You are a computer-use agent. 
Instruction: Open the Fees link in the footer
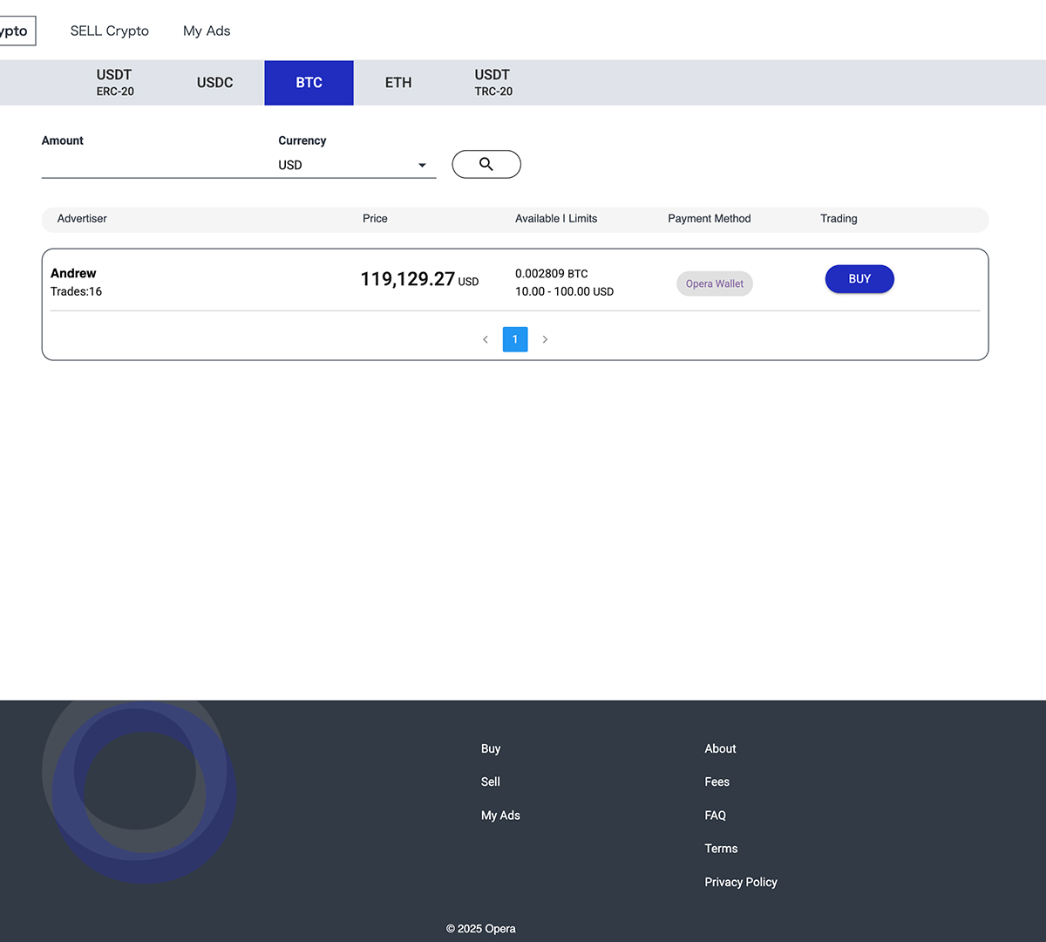click(x=717, y=782)
